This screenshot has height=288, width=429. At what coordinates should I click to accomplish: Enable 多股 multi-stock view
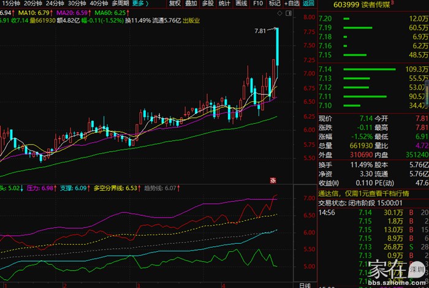coord(208,3)
